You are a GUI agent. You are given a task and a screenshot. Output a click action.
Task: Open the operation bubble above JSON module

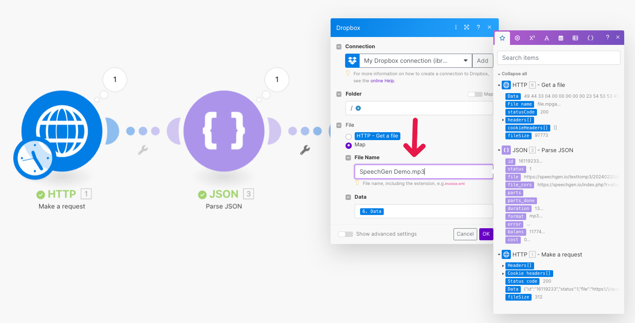click(x=277, y=79)
